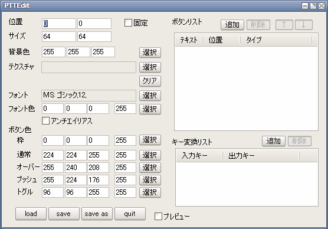Click the オーバー red value field

53,168
